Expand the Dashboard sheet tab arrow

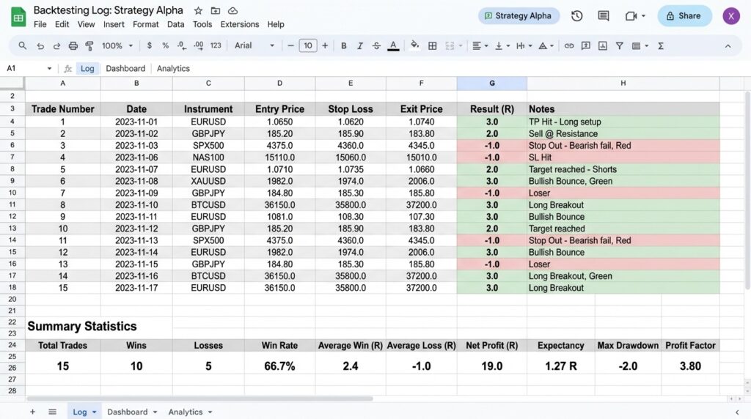(155, 412)
